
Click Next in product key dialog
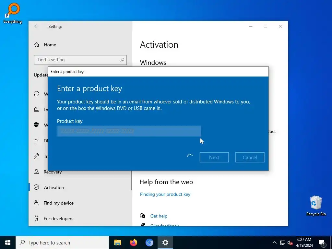[x=214, y=157]
